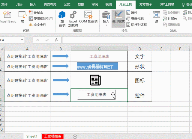Screen dimensions: 192x139
Task: Toggle 设计模式 design mode
Action: coord(118,17)
